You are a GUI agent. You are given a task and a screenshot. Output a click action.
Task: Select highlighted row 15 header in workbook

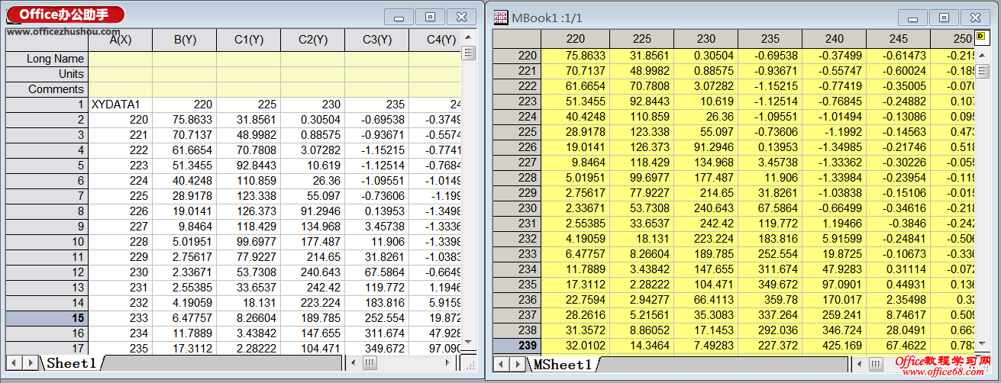click(47, 317)
